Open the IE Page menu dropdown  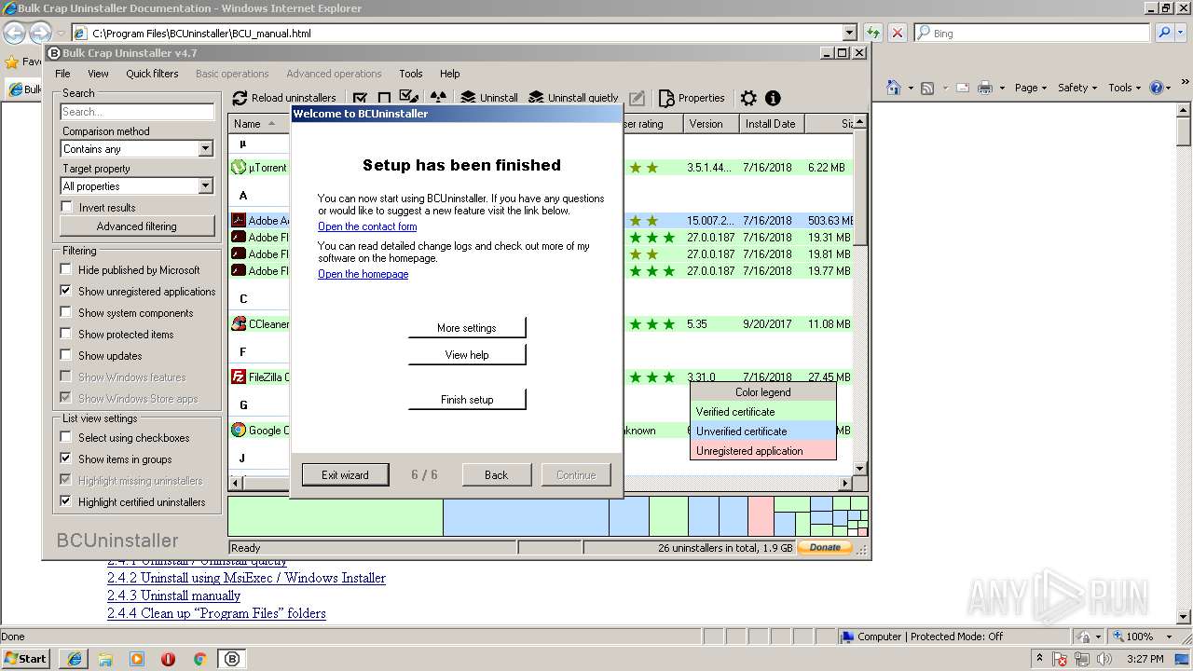[x=1030, y=88]
